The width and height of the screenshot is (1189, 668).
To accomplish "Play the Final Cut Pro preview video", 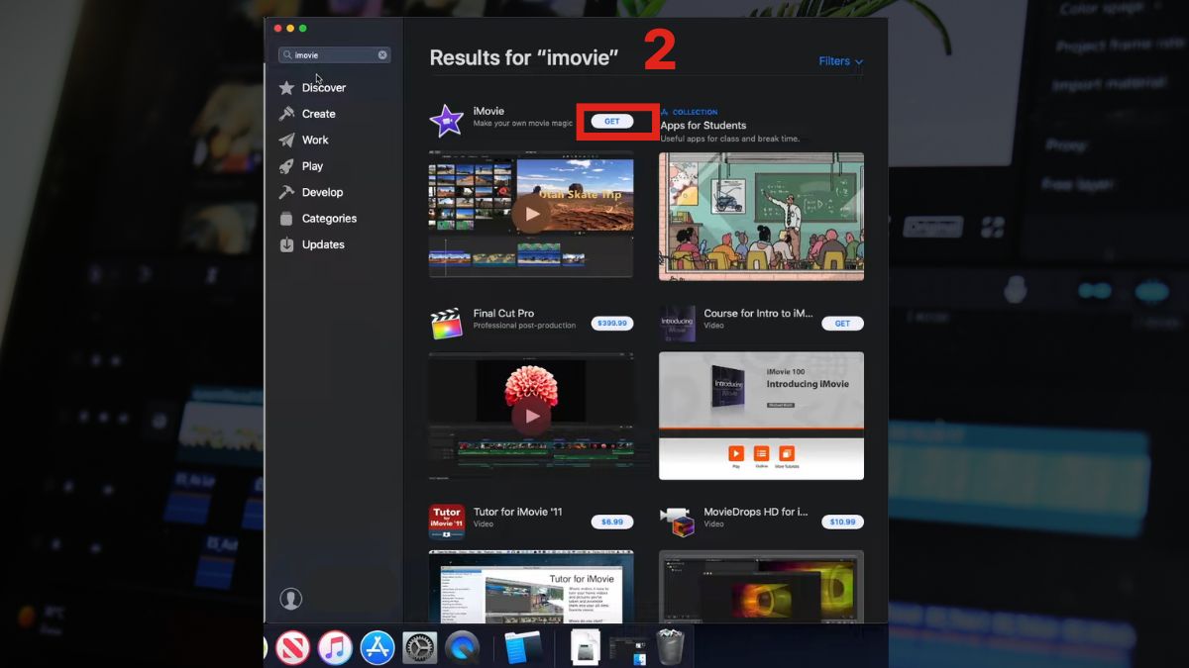I will coord(532,416).
